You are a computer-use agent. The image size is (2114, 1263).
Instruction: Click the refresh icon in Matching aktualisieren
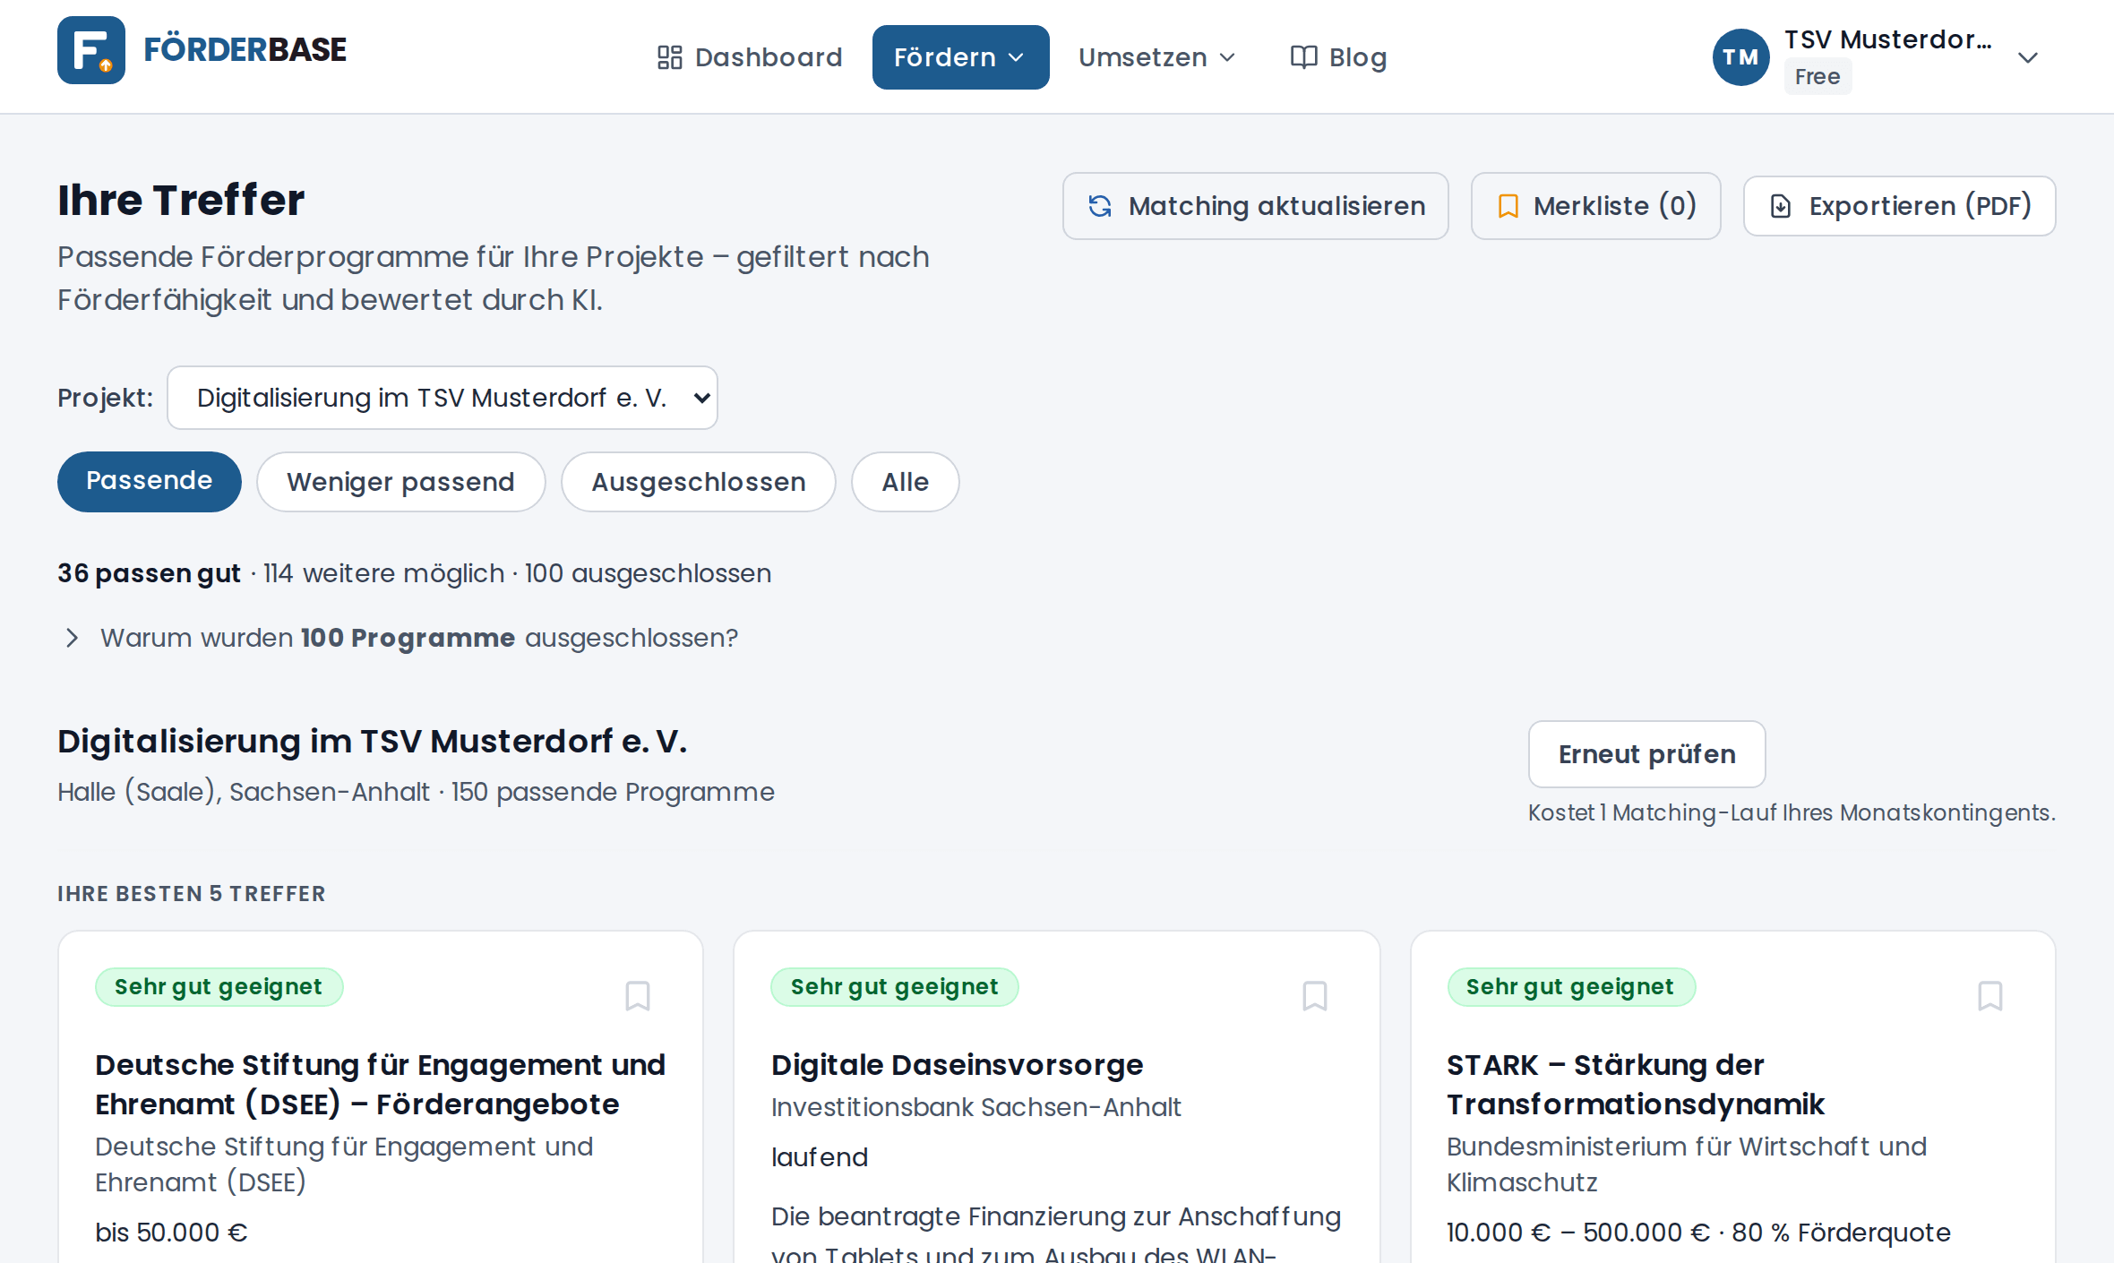[1100, 206]
